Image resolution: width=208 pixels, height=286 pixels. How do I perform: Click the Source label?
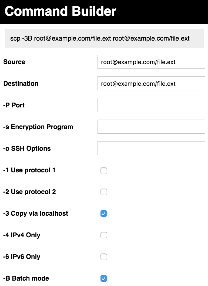14,62
